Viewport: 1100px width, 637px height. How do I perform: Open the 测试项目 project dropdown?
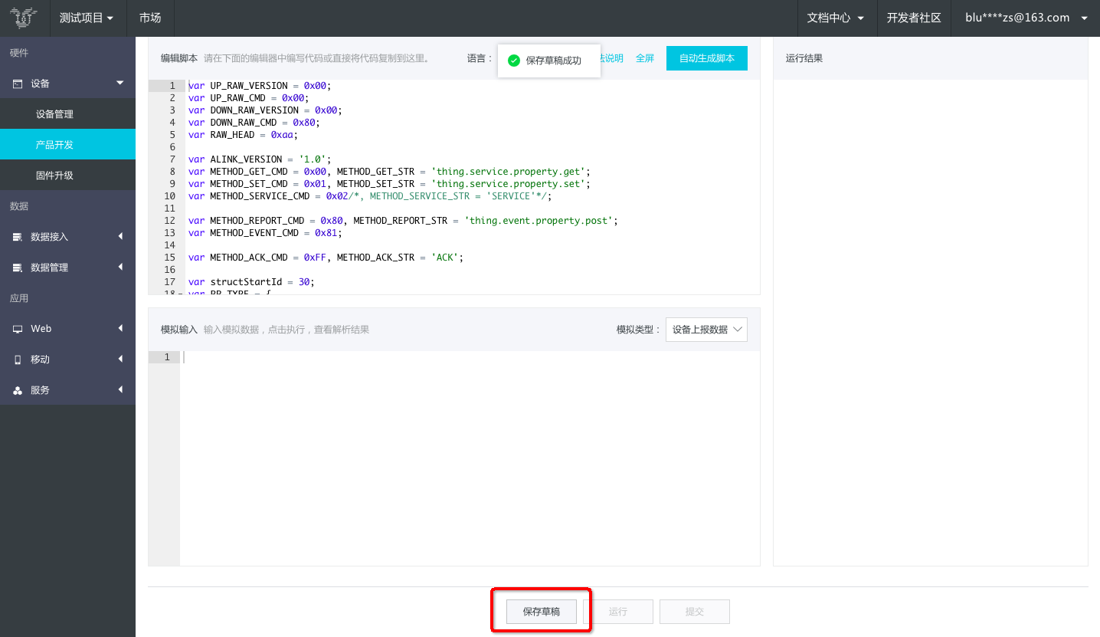pyautogui.click(x=87, y=18)
